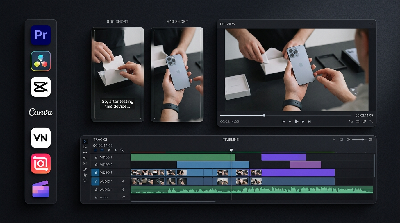Select the Slip tool with brackets
The width and height of the screenshot is (400, 223).
pyautogui.click(x=85, y=164)
